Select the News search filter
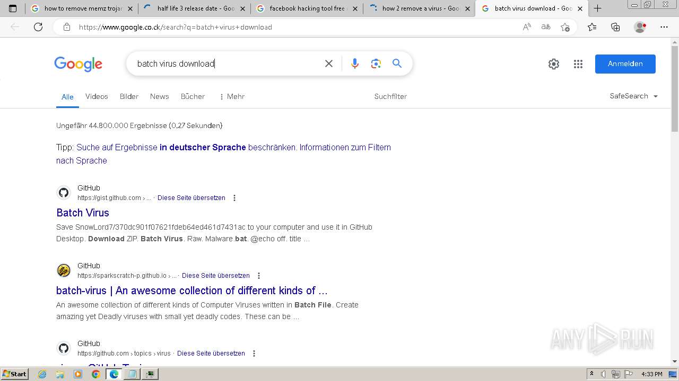 click(x=159, y=96)
